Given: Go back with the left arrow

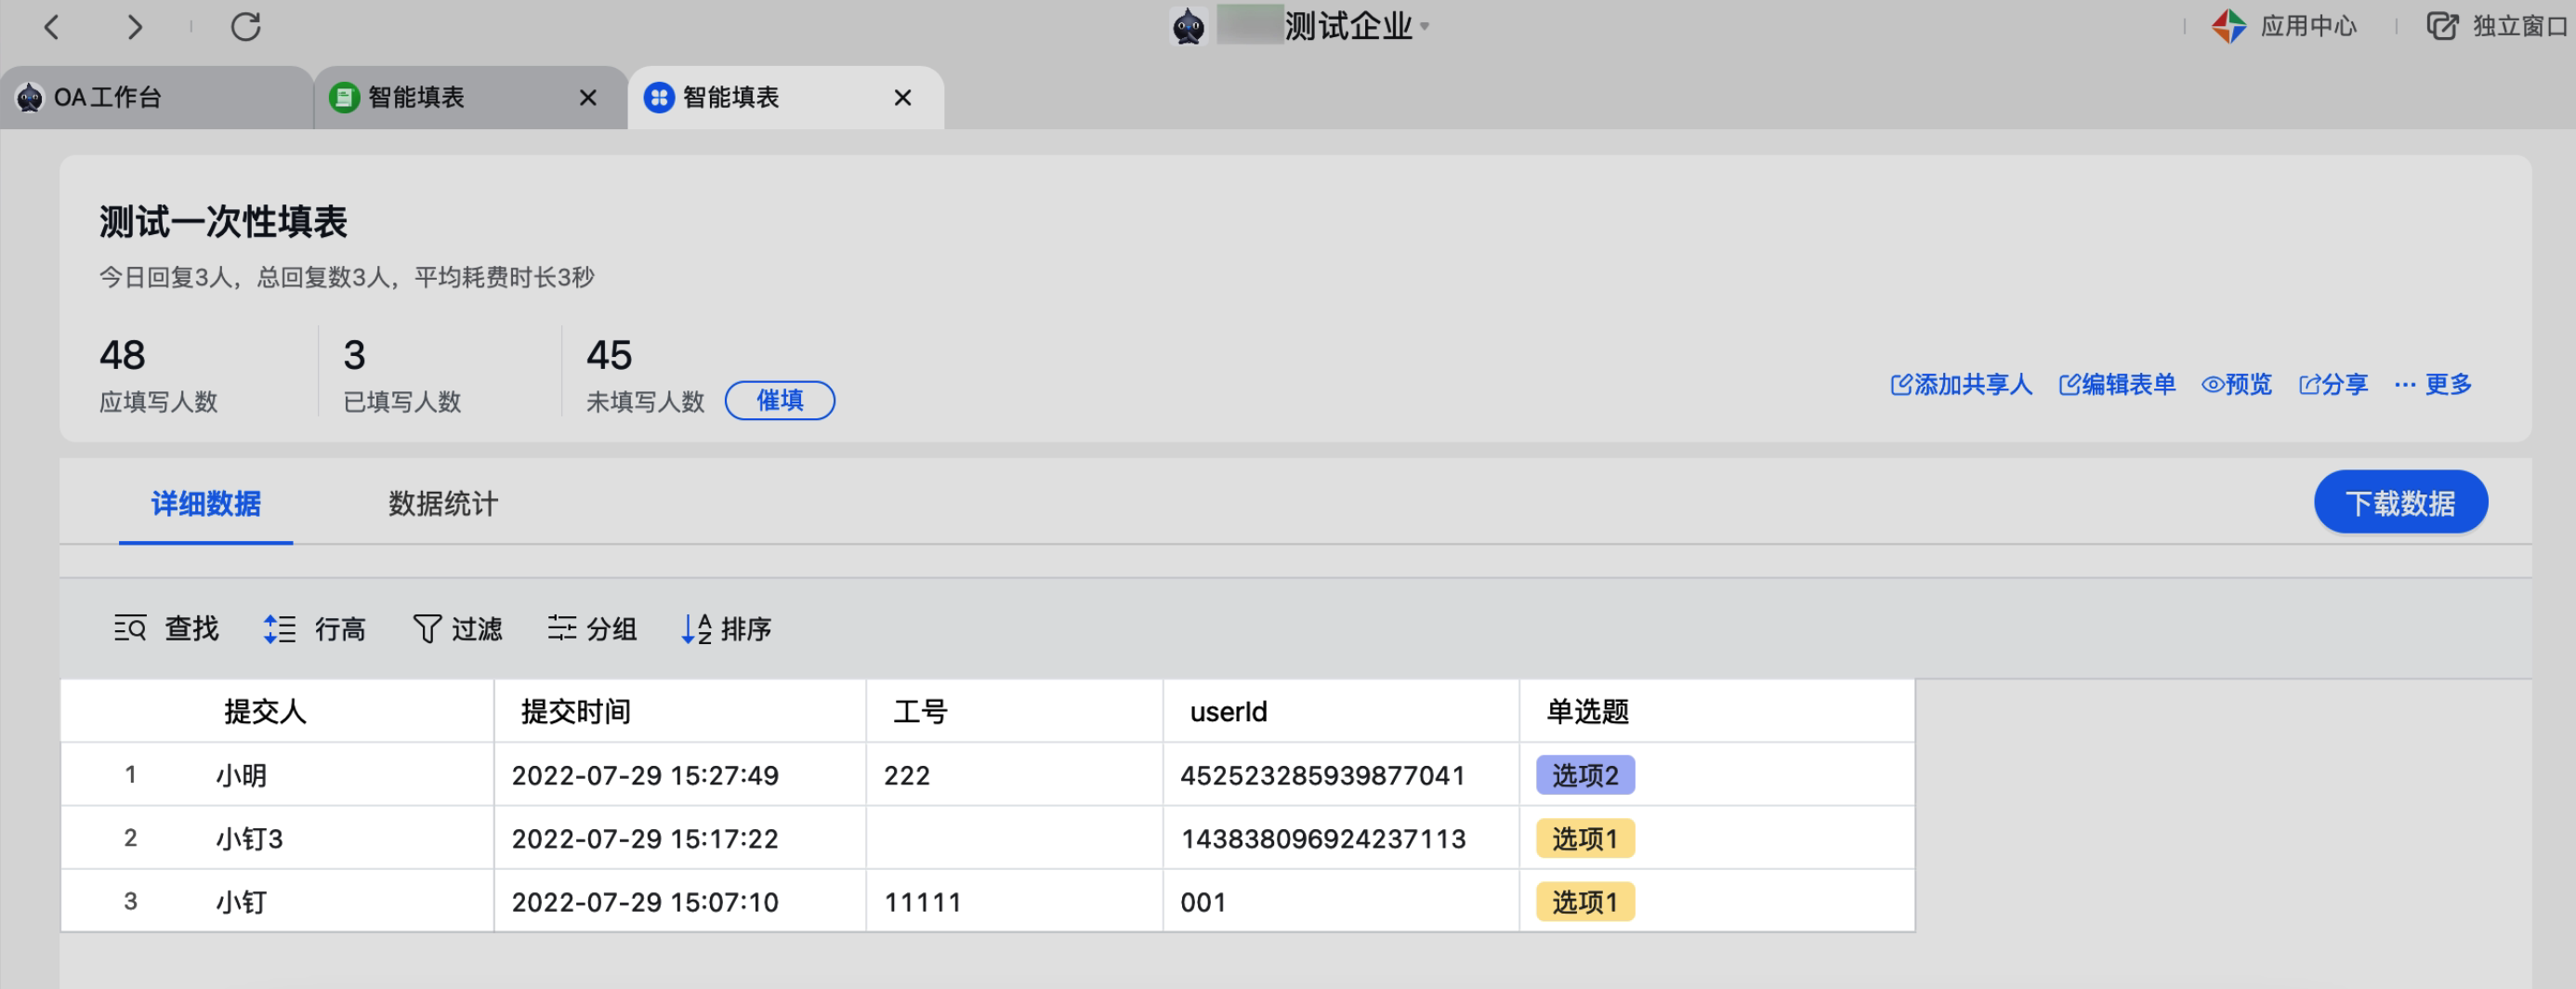Looking at the screenshot, I should pyautogui.click(x=52, y=26).
